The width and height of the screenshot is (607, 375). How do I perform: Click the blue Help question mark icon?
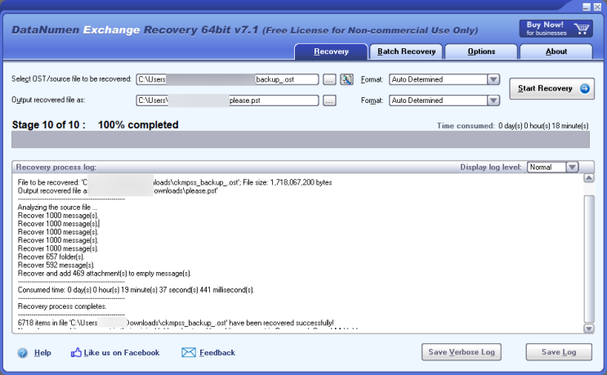(x=22, y=353)
